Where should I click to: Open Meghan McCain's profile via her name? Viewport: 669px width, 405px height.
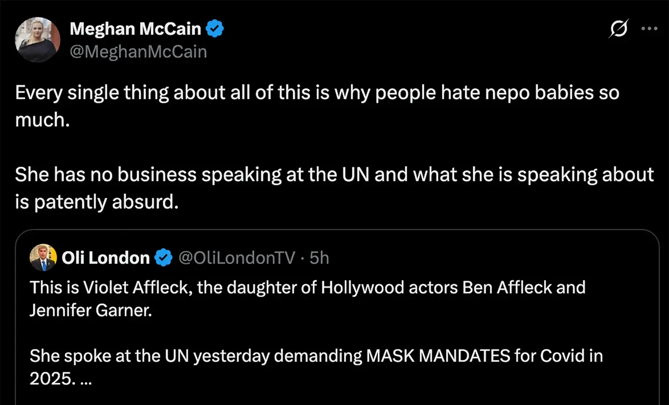(135, 28)
